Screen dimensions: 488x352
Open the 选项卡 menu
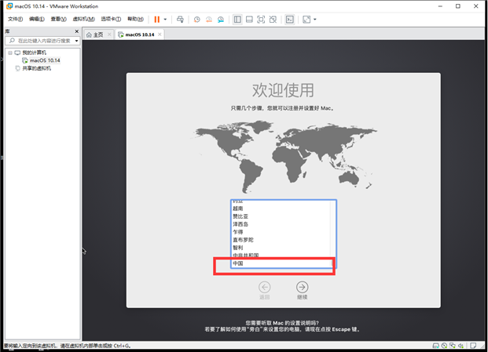coord(111,20)
